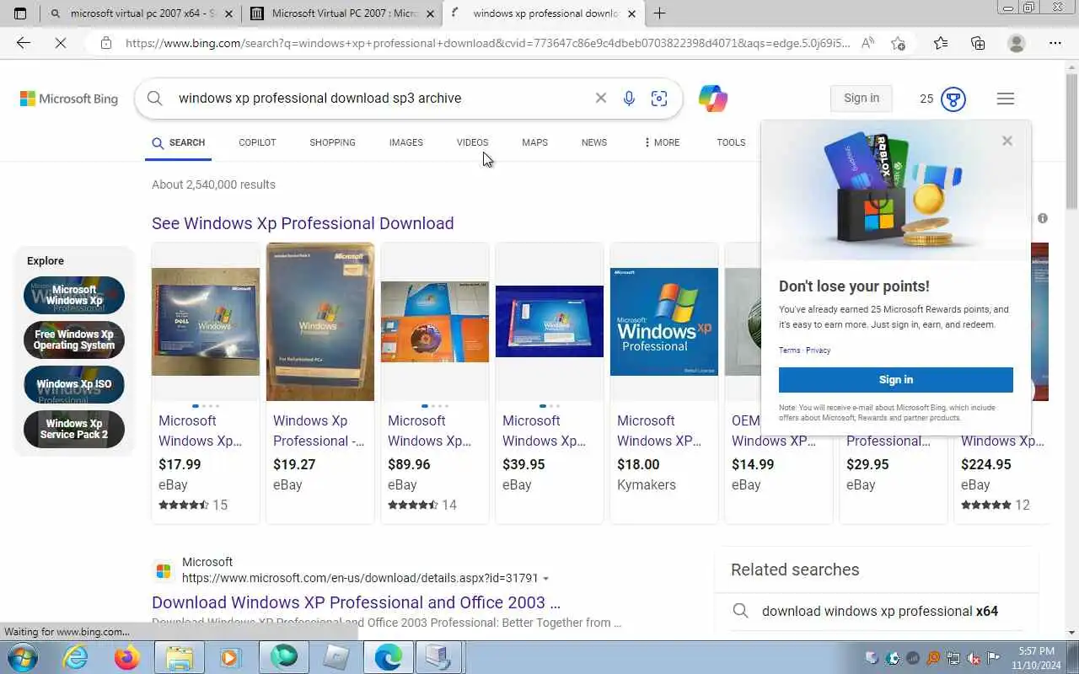Open the $39.95 eBay product thumbnail
This screenshot has width=1079, height=674.
pos(550,322)
